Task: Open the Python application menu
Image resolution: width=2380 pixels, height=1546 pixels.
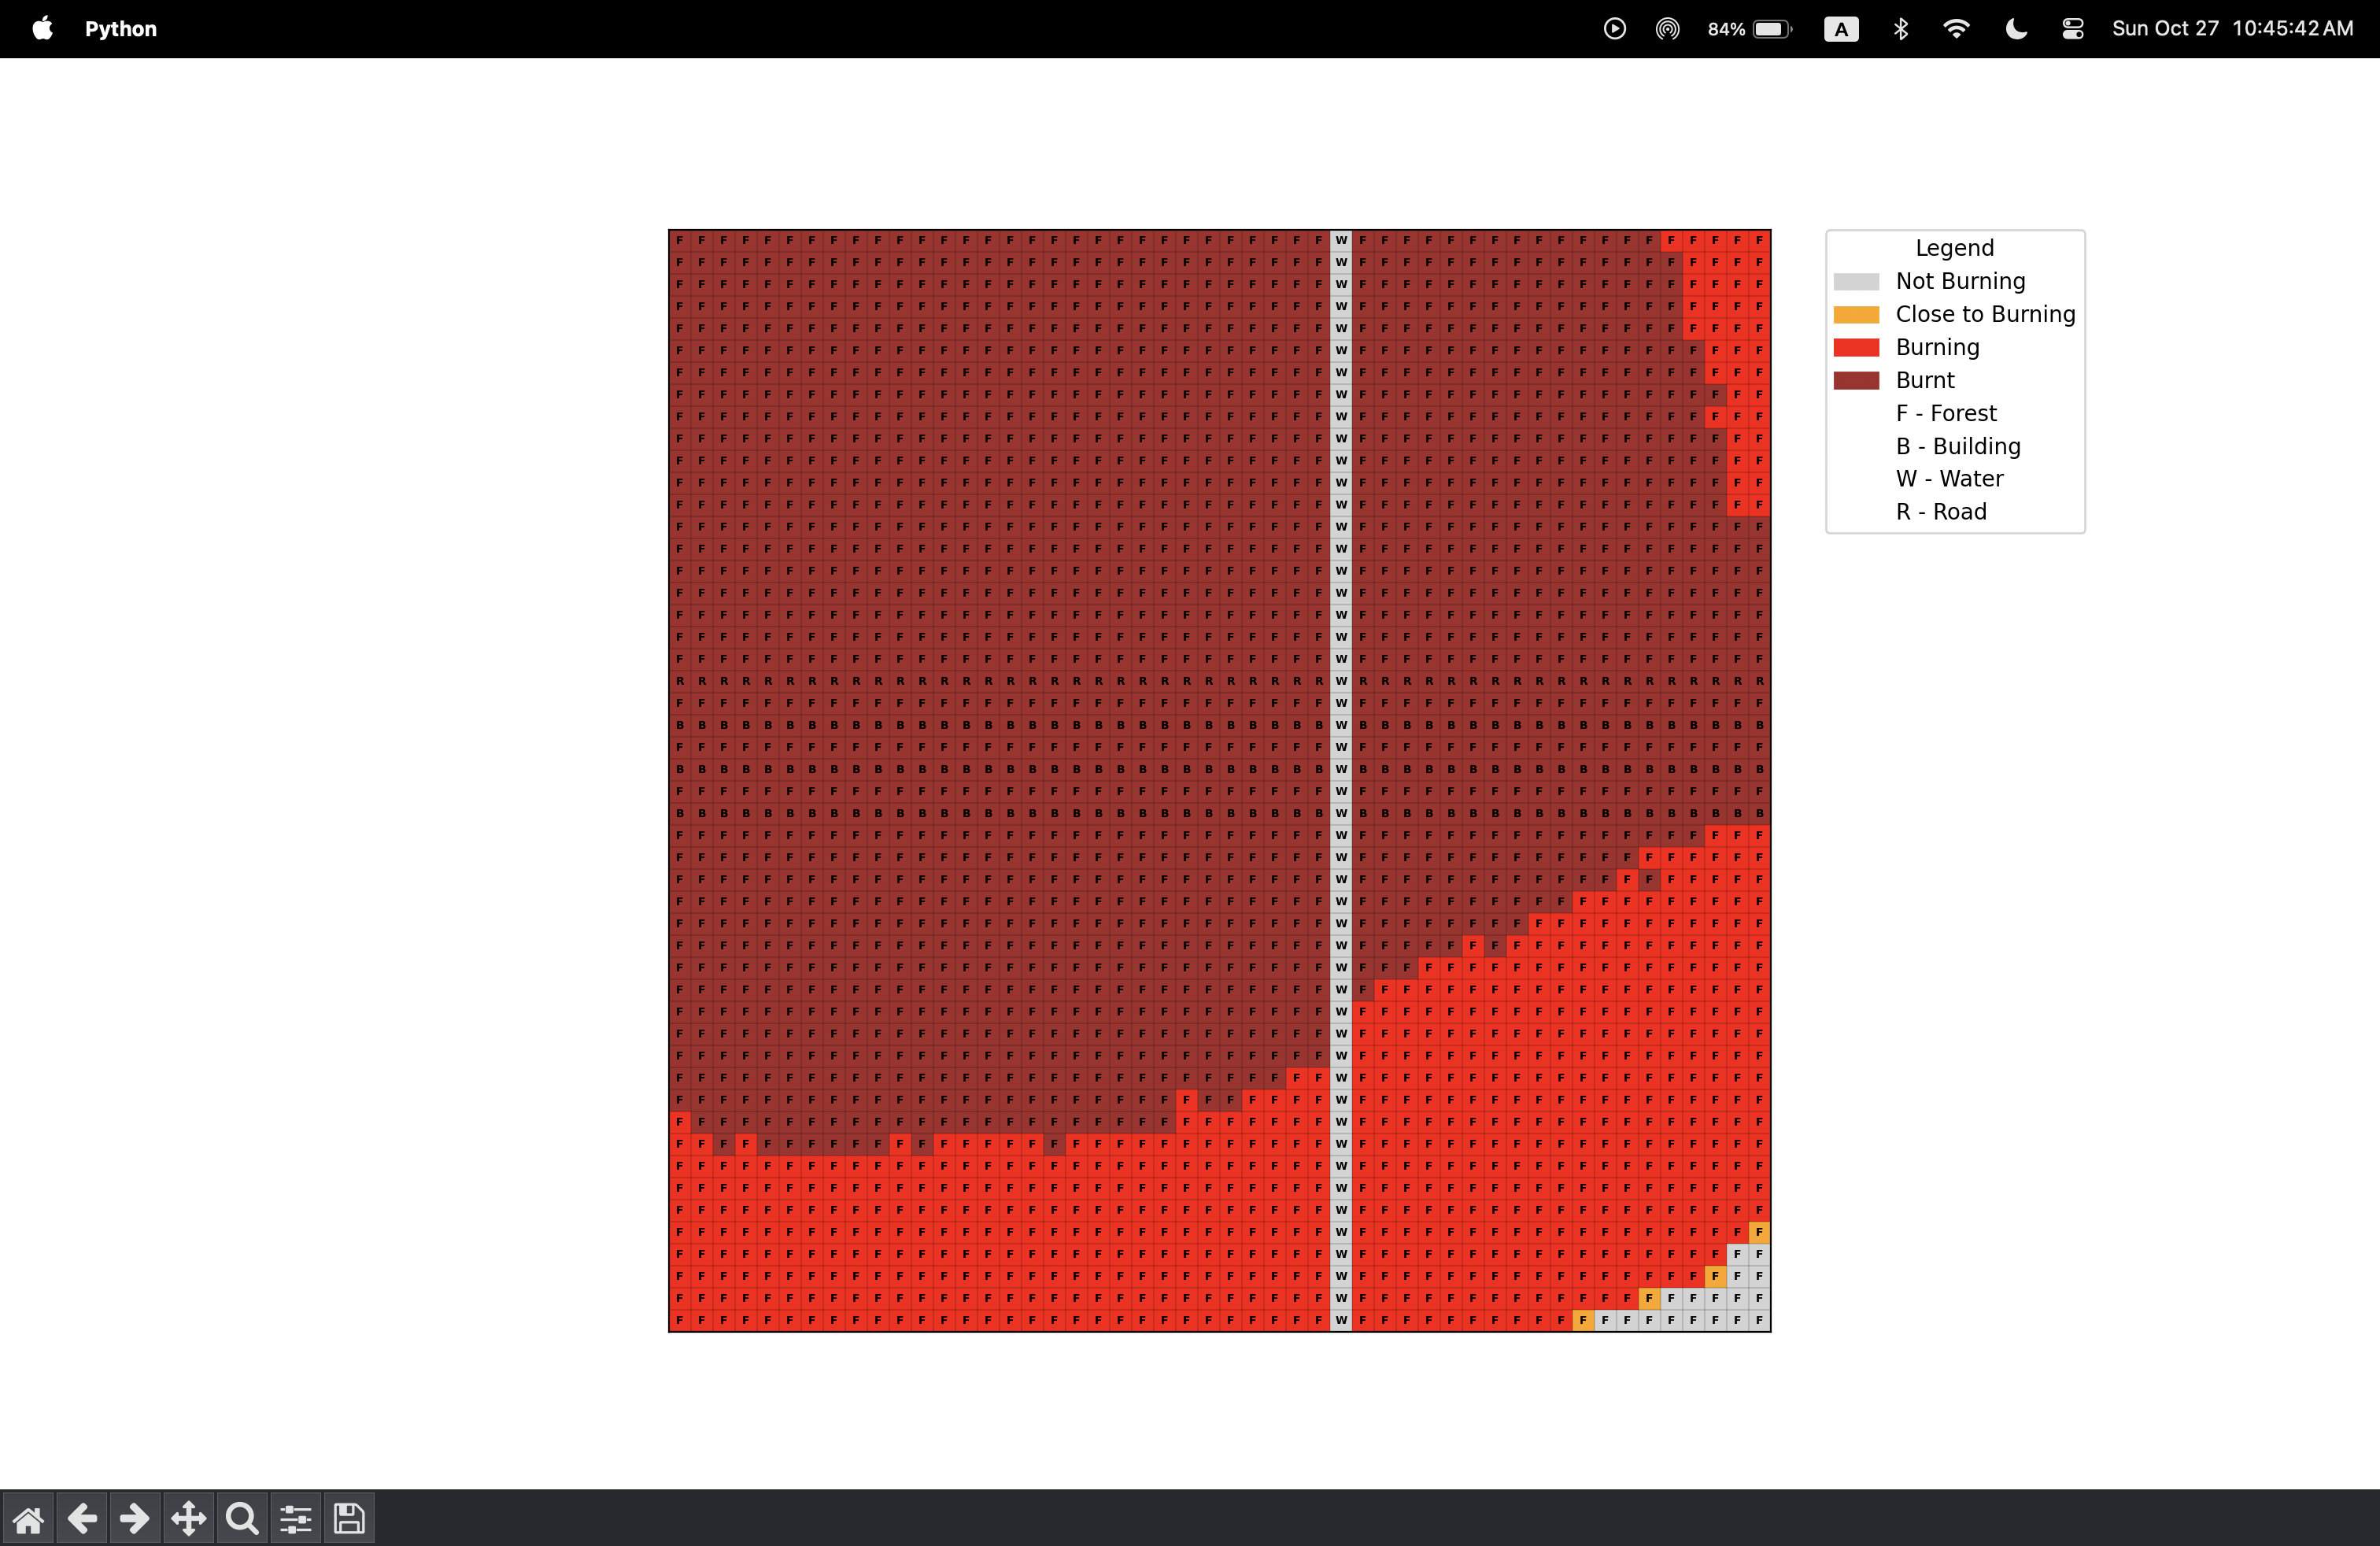Action: [x=120, y=28]
